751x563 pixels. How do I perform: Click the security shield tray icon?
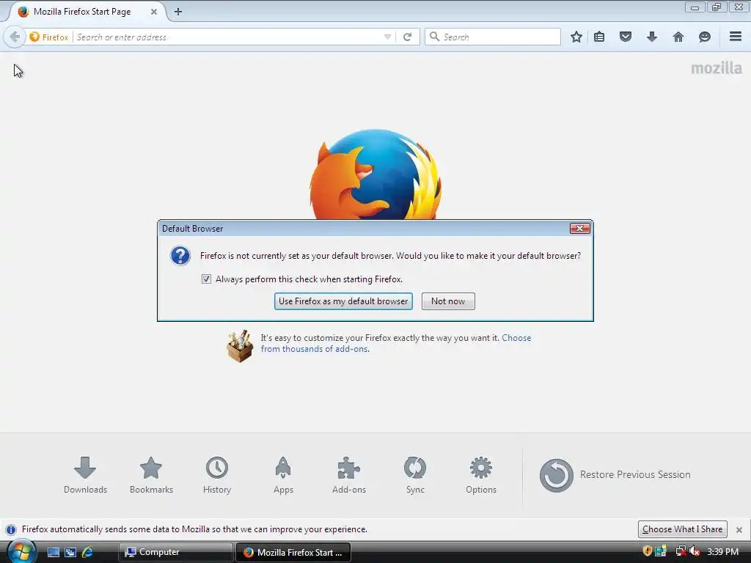[647, 551]
